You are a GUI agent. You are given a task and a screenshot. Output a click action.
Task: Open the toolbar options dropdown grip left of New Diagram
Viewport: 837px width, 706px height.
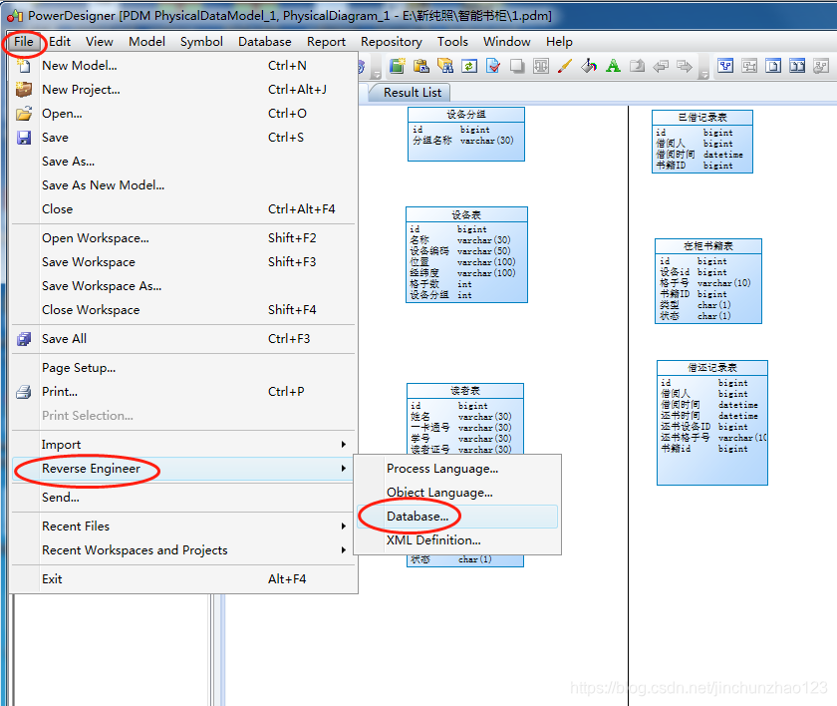coord(377,73)
